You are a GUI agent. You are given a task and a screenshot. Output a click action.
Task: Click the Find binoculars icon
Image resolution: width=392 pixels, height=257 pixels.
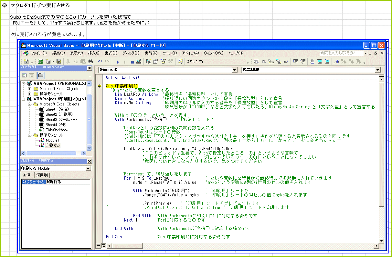click(x=90, y=62)
